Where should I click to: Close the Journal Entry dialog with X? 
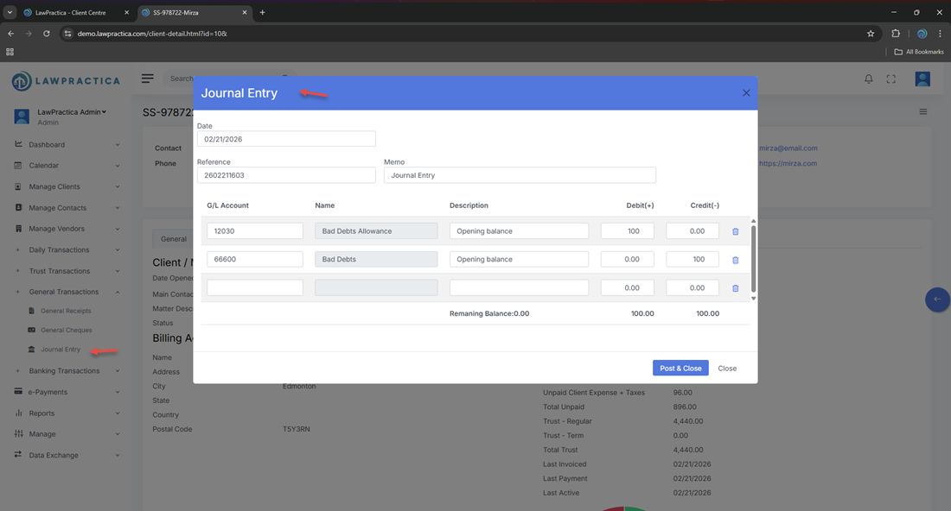746,93
